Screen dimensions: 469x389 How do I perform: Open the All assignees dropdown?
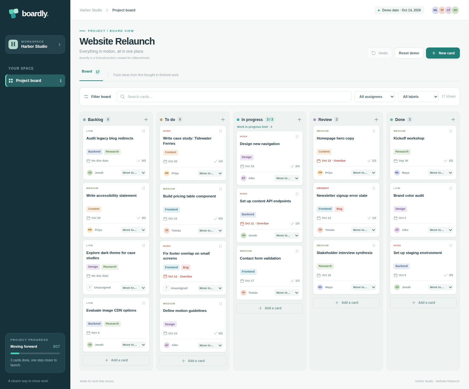click(x=375, y=97)
